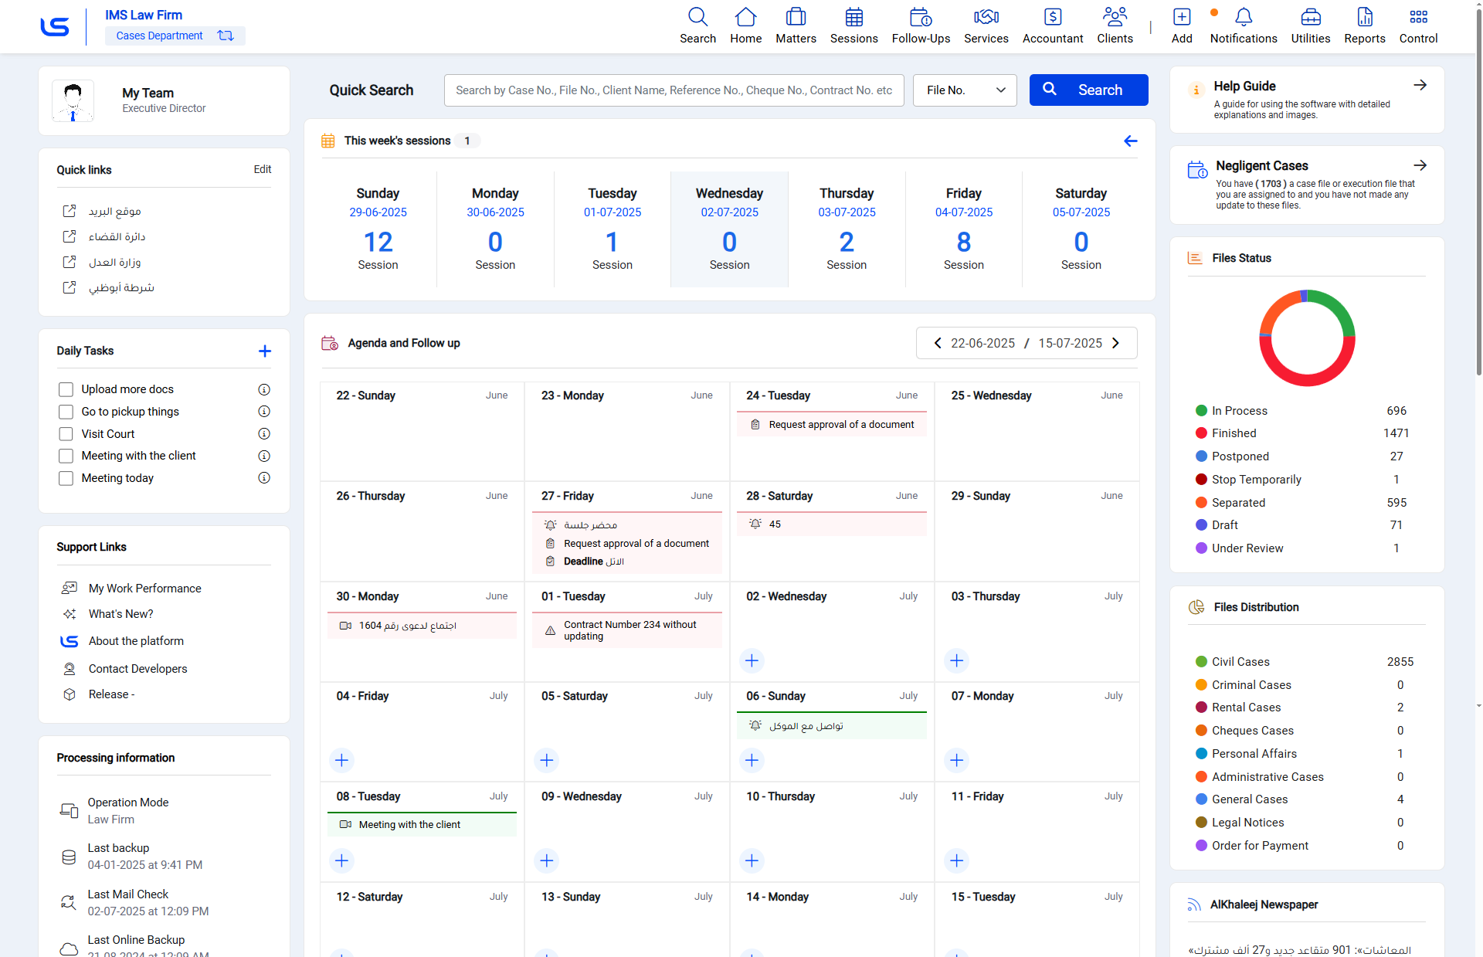Open My Work Performance support link

(x=144, y=589)
